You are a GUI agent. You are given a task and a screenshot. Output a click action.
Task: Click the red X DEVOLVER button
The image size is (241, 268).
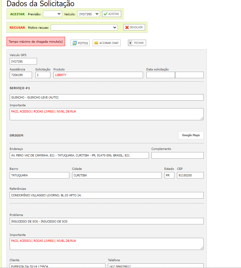tap(134, 27)
